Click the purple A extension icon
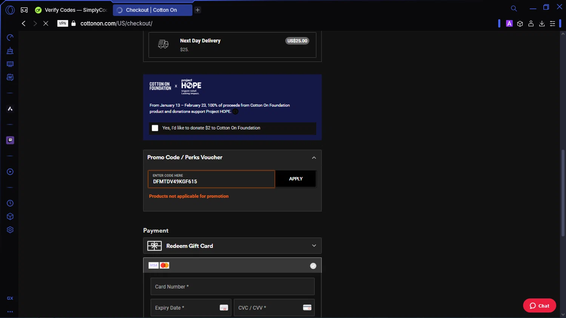Image resolution: width=566 pixels, height=318 pixels. coord(509,23)
